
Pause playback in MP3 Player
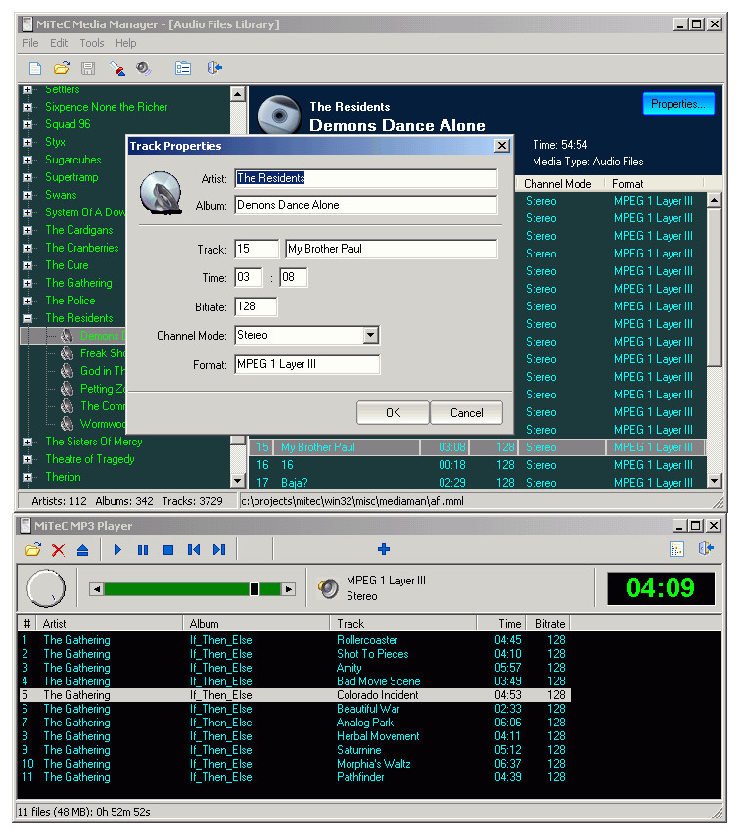(x=143, y=550)
